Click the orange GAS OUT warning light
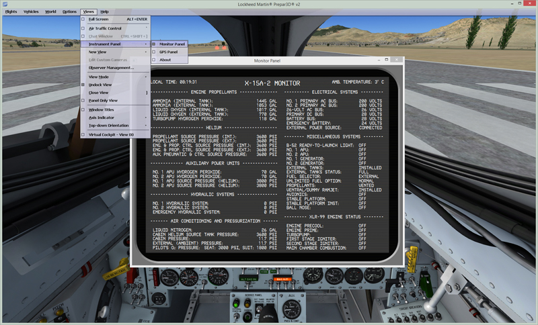 point(282,279)
